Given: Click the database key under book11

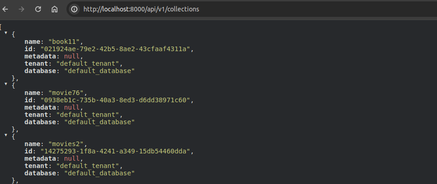Looking at the screenshot, I should coord(41,71).
